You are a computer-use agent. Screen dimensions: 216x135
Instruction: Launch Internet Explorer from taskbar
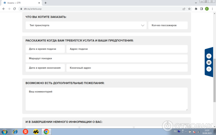(15, 132)
